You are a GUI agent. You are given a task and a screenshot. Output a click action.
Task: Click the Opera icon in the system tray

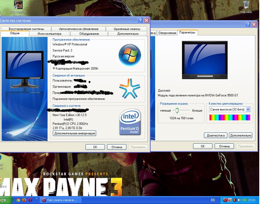[x=225, y=200]
